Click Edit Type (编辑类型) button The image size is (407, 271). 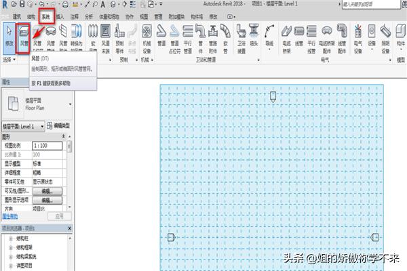click(58, 126)
